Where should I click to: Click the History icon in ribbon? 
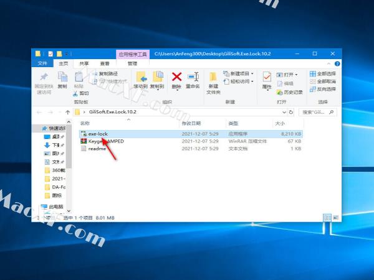pyautogui.click(x=289, y=92)
